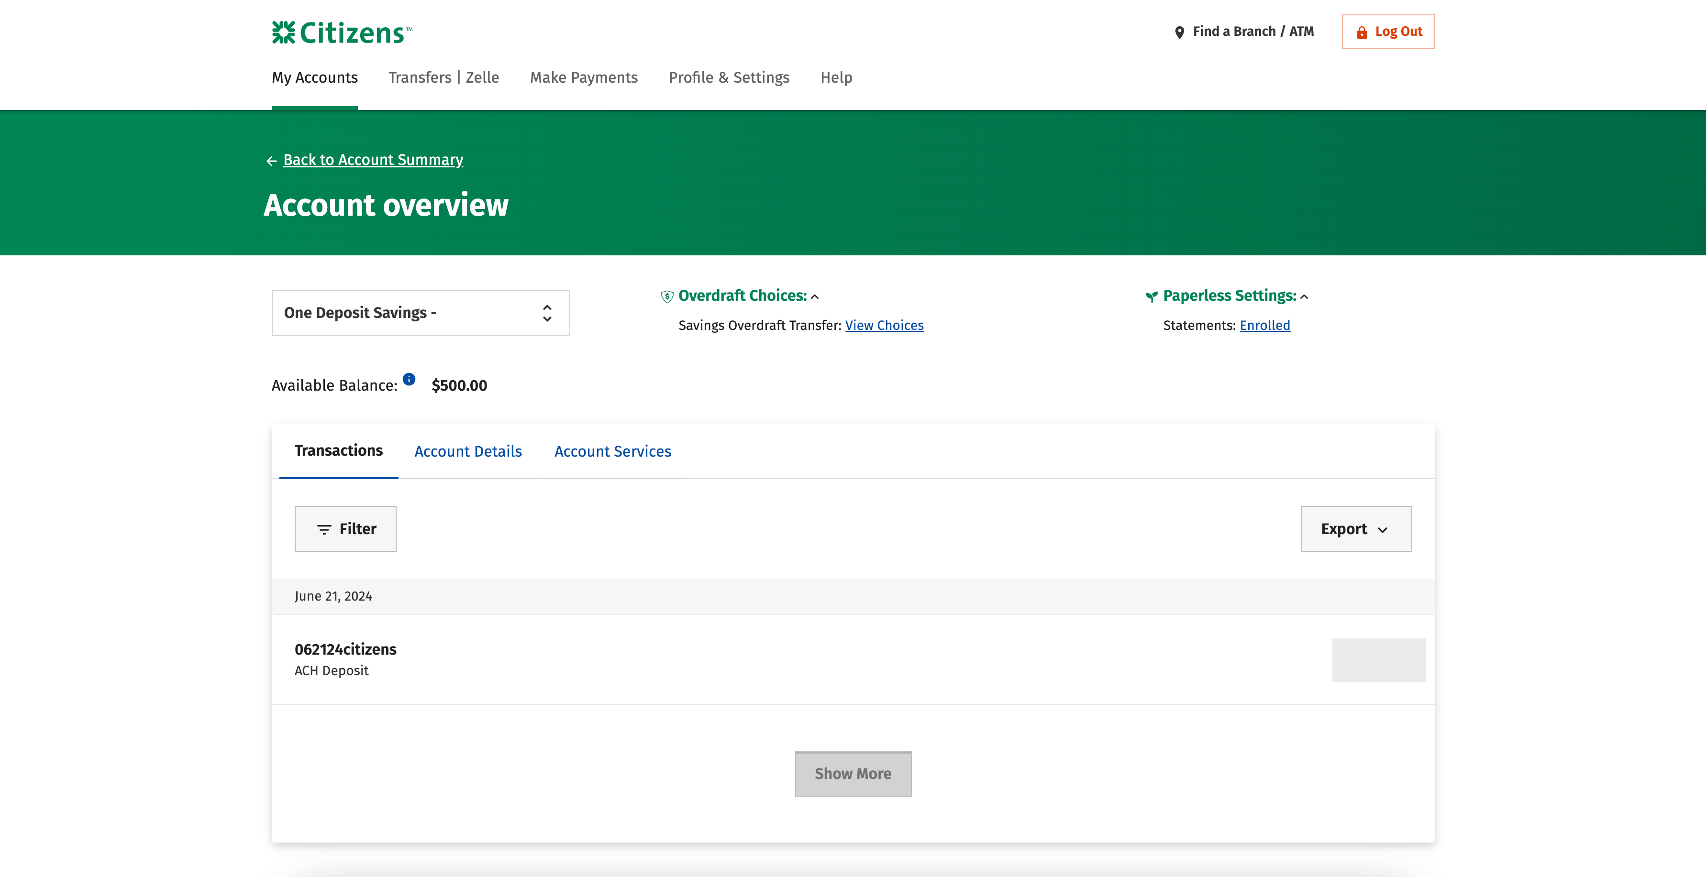The width and height of the screenshot is (1706, 877).
Task: Click the location pin icon
Action: [x=1179, y=33]
